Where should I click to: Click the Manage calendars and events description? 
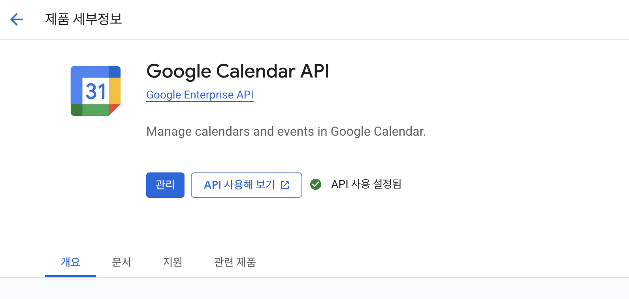click(286, 131)
